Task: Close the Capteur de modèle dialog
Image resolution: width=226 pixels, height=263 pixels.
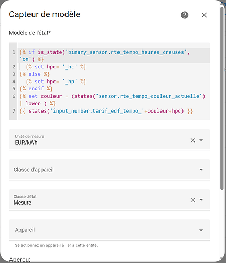Action: [204, 15]
